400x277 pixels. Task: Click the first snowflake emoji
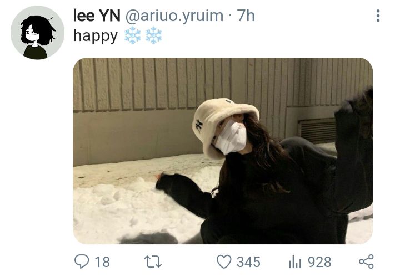coord(132,35)
